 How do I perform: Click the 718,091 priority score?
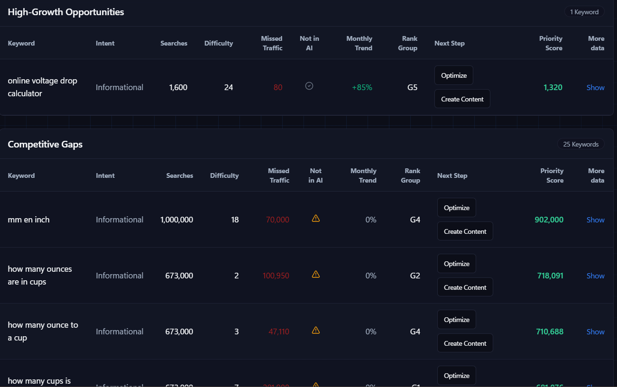click(x=551, y=276)
